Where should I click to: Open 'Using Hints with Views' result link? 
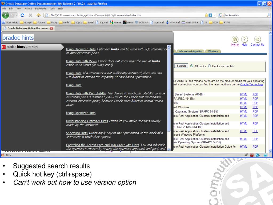(81, 61)
